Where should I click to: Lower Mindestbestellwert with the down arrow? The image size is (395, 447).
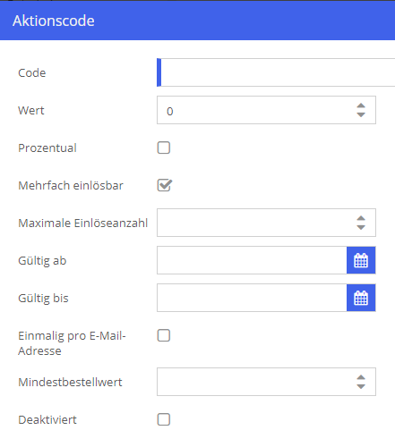coord(361,386)
